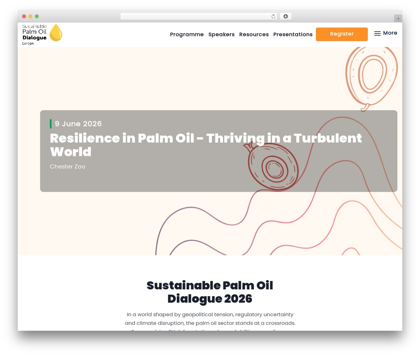The width and height of the screenshot is (420, 356).
Task: Open the browser downloads button
Action: pyautogui.click(x=285, y=16)
